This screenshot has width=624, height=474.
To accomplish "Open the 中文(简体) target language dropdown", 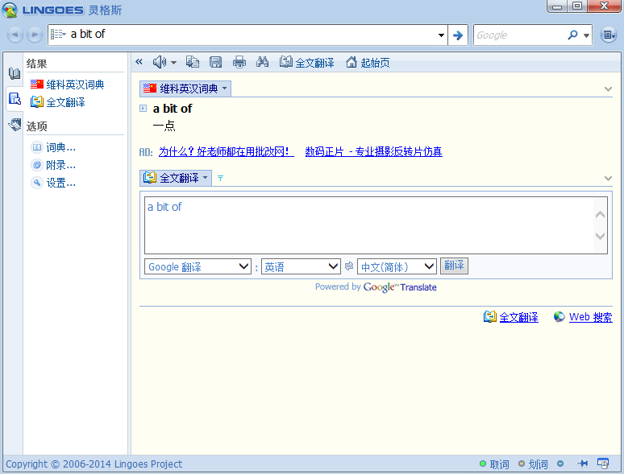I will point(397,266).
